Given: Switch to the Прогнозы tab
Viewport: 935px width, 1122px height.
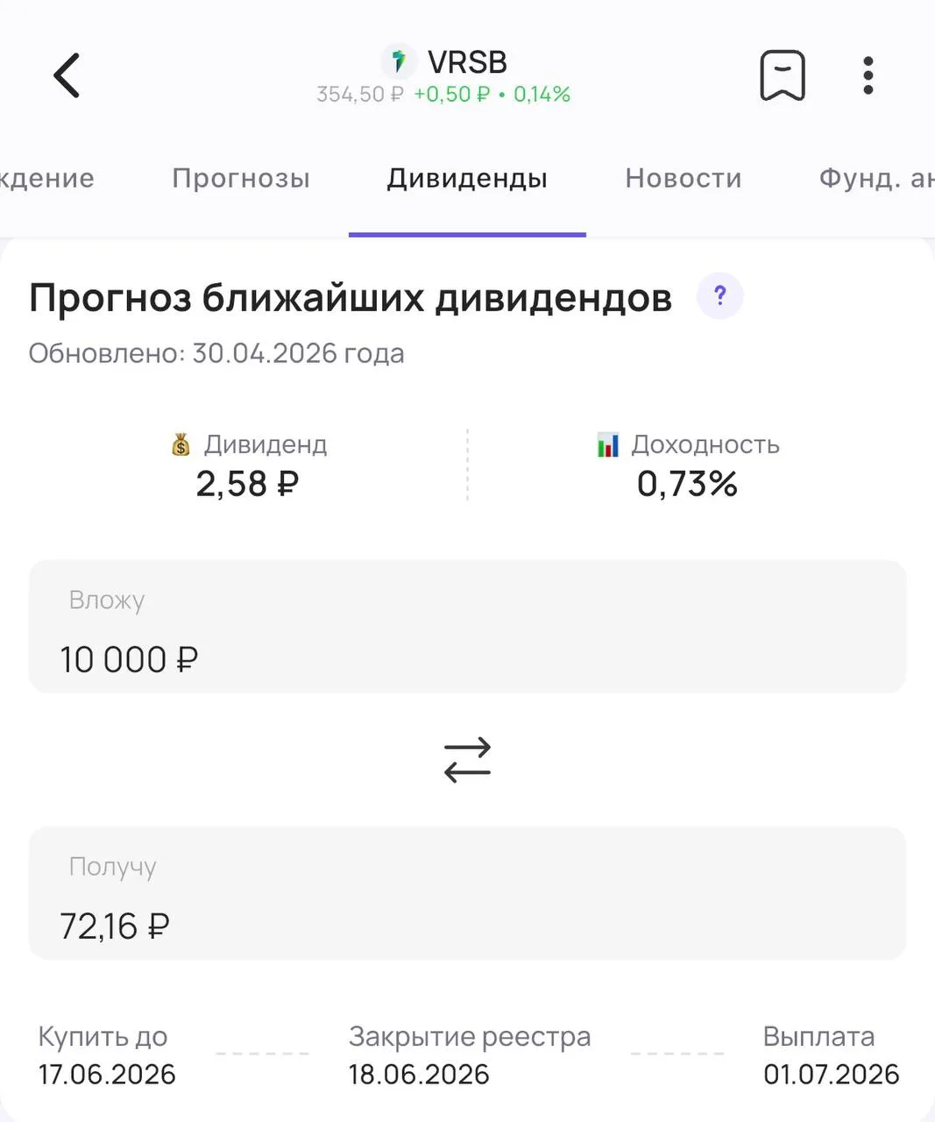Looking at the screenshot, I should pos(241,178).
